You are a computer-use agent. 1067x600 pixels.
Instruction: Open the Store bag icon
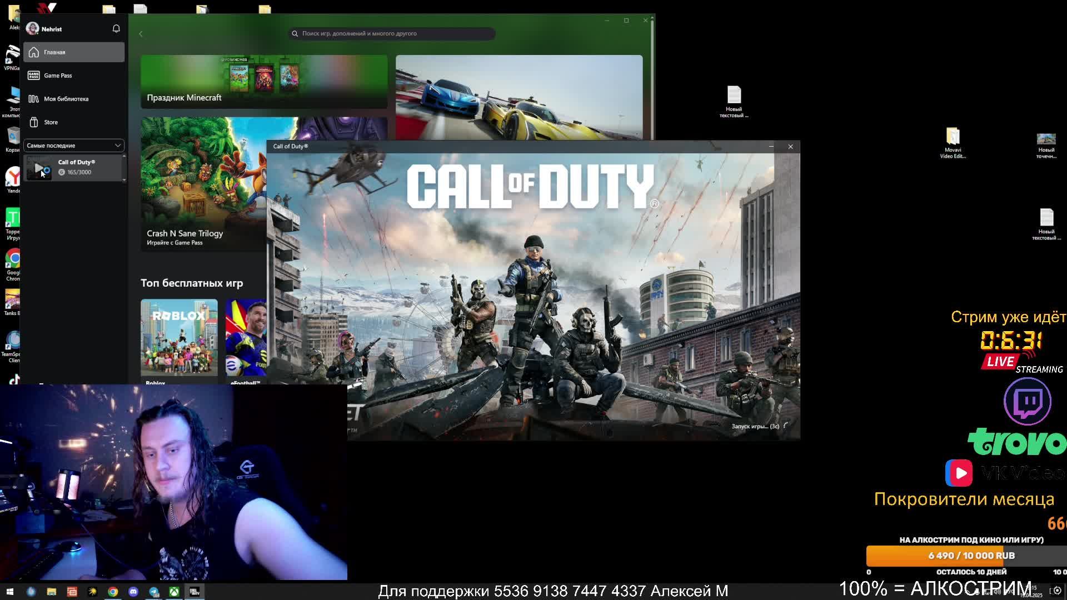pyautogui.click(x=34, y=122)
